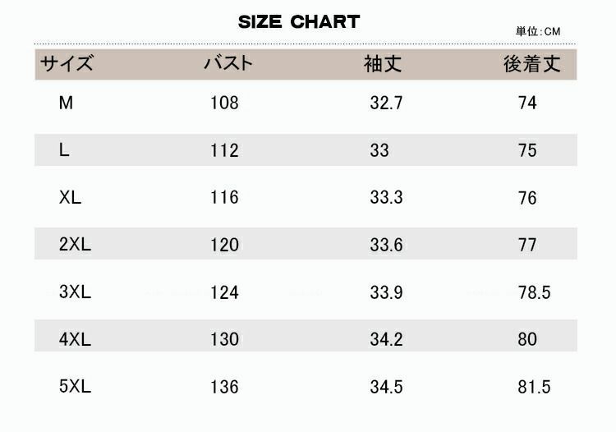Select the 単位:CM unit label
This screenshot has width=616, height=432.
coord(538,31)
